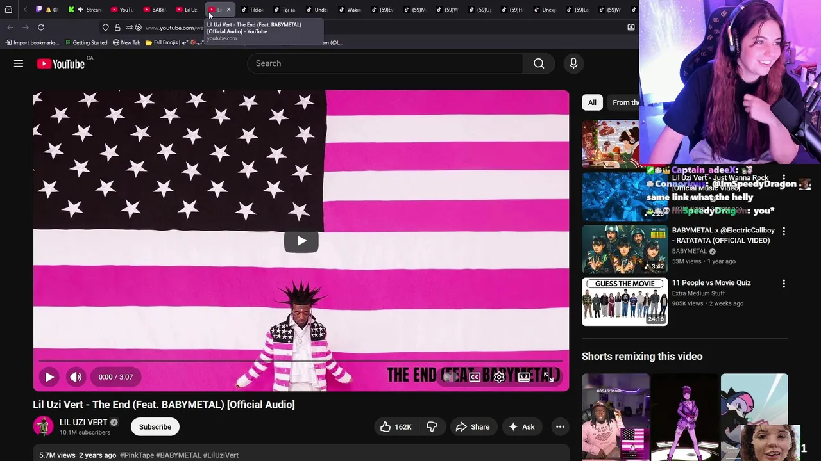Click the #LilUziVert hashtag

[x=221, y=455]
